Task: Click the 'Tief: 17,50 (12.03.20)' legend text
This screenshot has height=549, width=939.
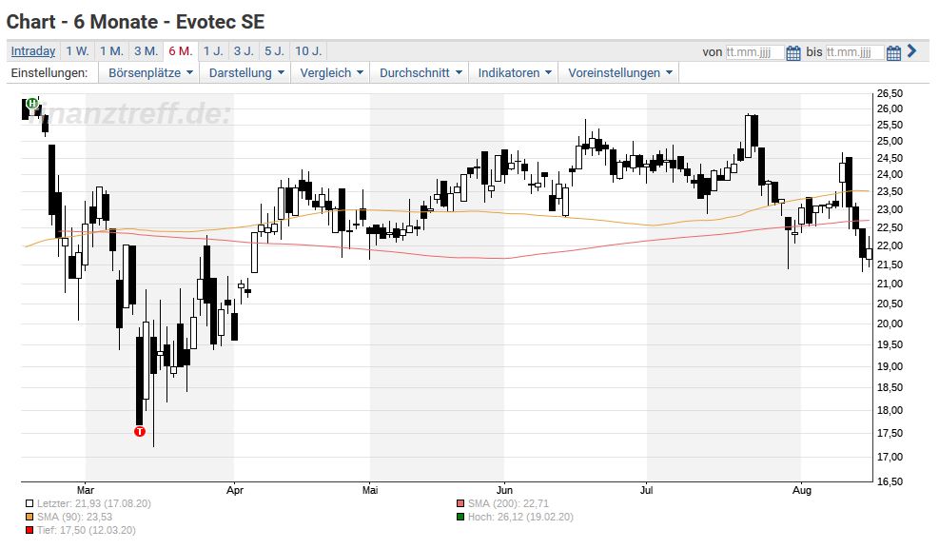Action: [x=87, y=530]
